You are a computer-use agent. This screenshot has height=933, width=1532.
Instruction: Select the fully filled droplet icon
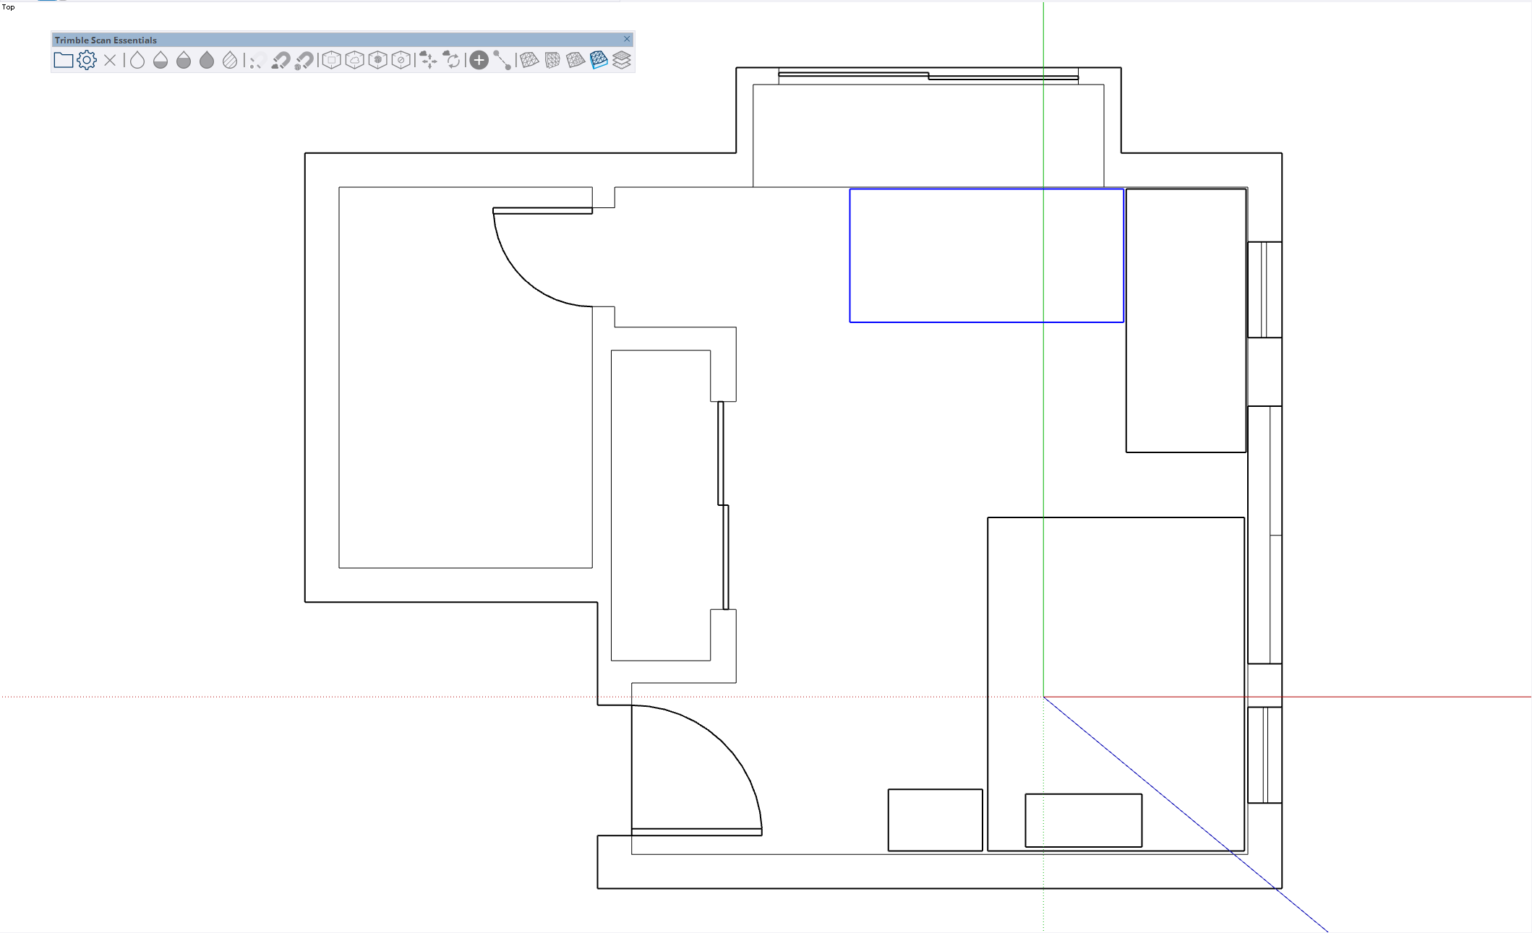click(x=207, y=60)
